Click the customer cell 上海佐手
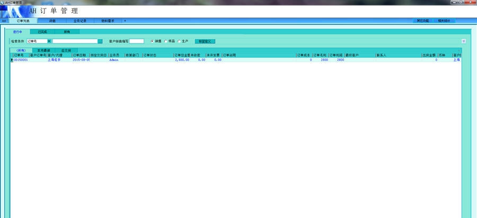Image resolution: width=477 pixels, height=218 pixels. pyautogui.click(x=59, y=60)
